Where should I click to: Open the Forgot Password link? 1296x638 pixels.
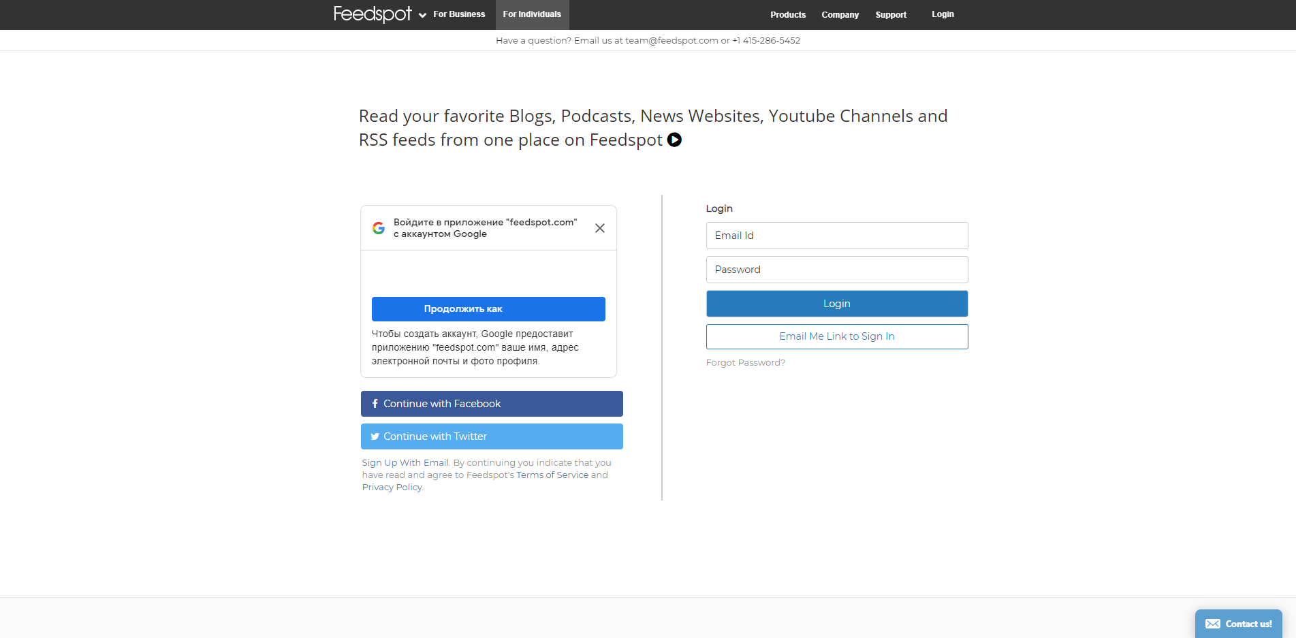[x=746, y=363]
